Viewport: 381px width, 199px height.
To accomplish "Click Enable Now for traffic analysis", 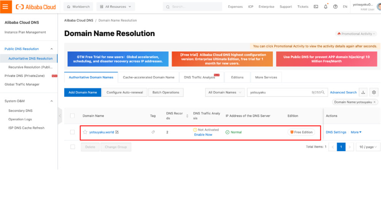I will point(203,134).
